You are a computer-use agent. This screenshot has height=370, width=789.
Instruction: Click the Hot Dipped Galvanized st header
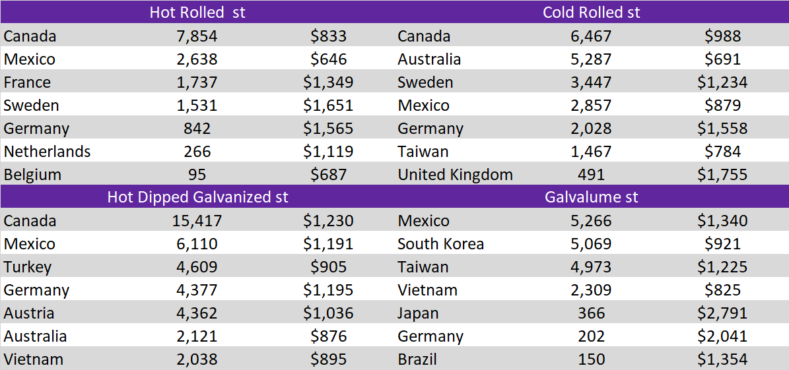click(x=197, y=197)
